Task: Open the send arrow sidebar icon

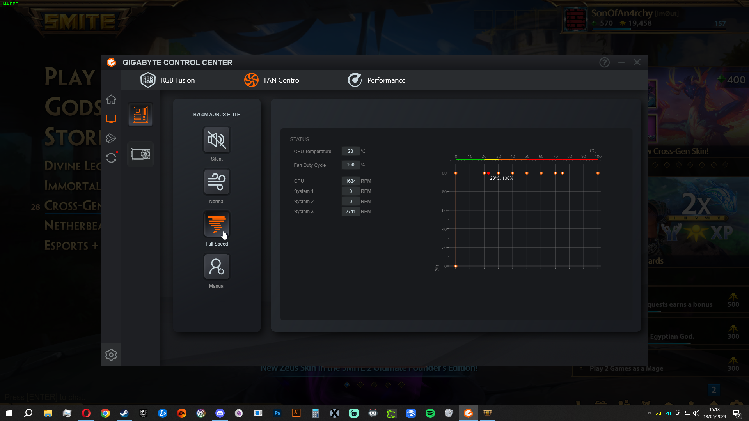Action: point(111,138)
